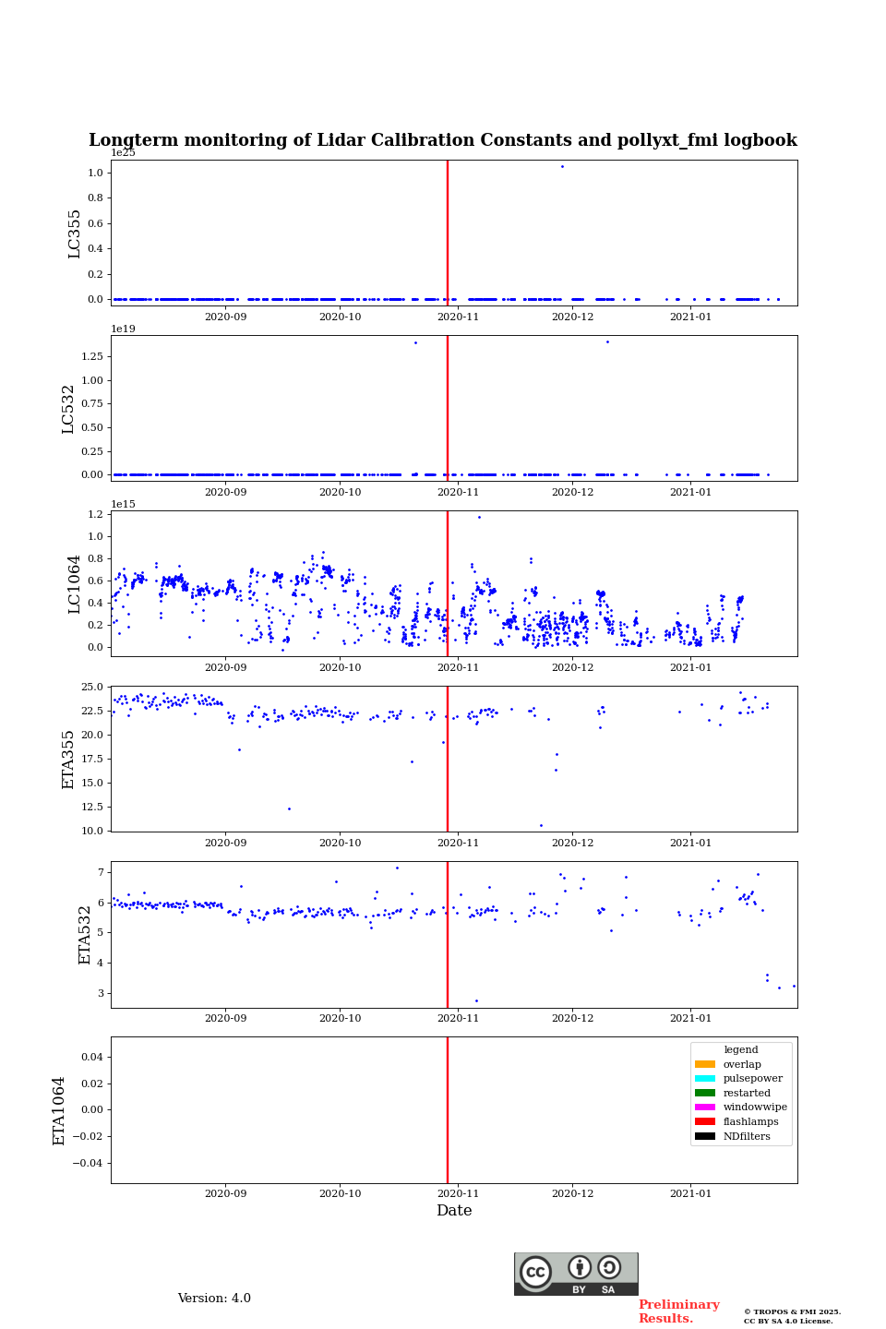Select the black NDfilters legend swatch

tap(704, 1136)
